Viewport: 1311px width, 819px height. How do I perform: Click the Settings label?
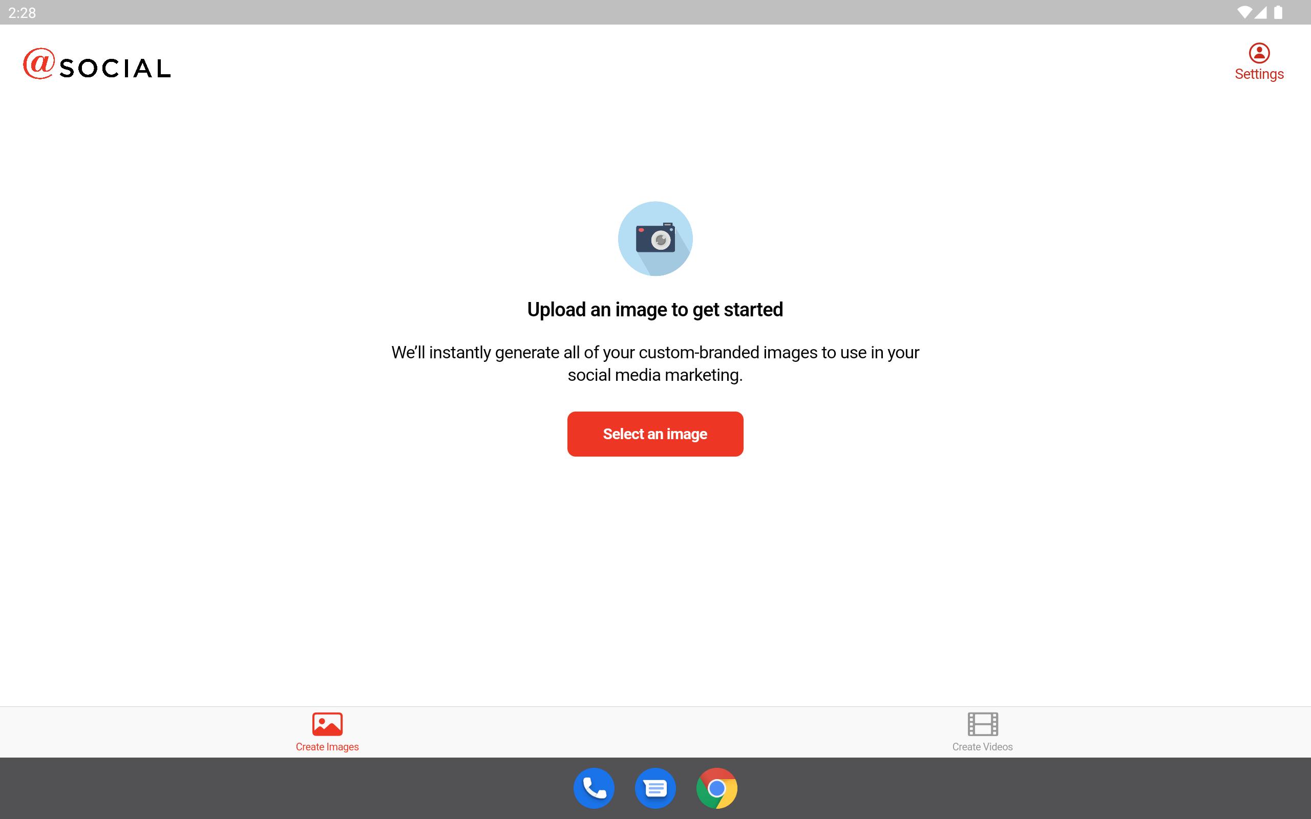click(1259, 74)
